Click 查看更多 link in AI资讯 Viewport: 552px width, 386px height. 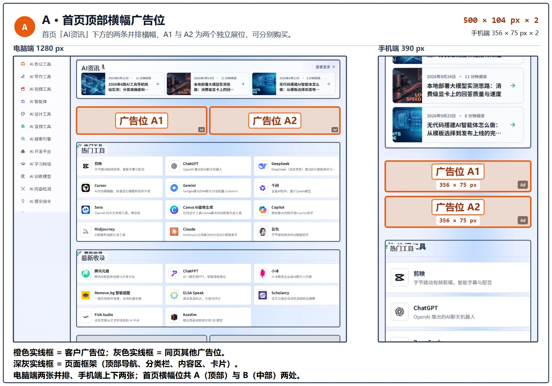(325, 67)
